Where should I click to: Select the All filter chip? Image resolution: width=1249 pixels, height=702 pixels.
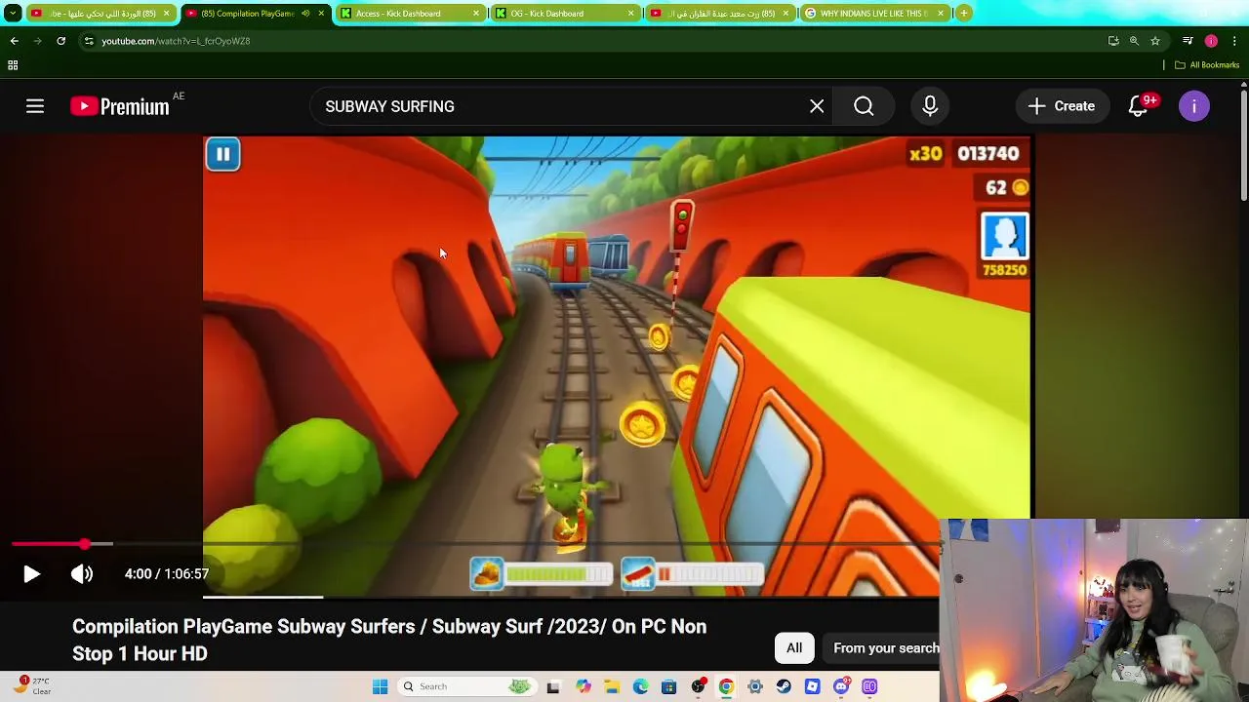coord(794,648)
